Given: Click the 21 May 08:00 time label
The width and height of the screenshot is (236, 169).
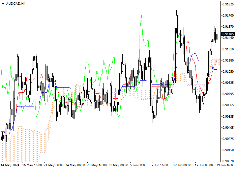Looking at the screenshot, I should [x=54, y=165].
